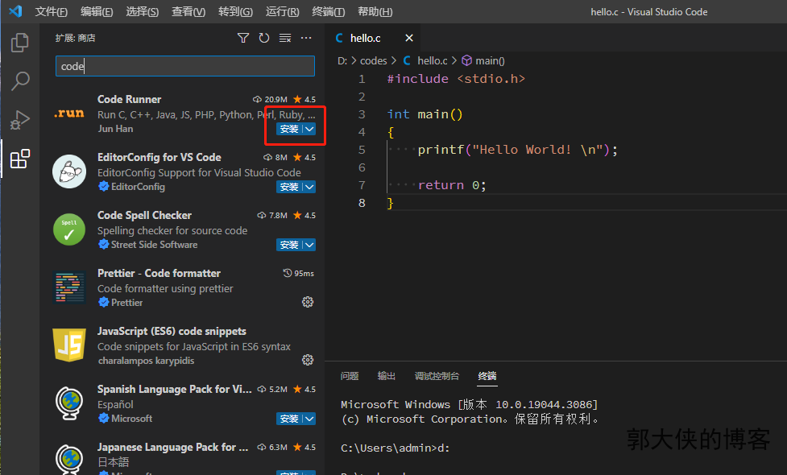Screen dimensions: 787x475
Task: Open the 编辑(E) menu
Action: 97,11
